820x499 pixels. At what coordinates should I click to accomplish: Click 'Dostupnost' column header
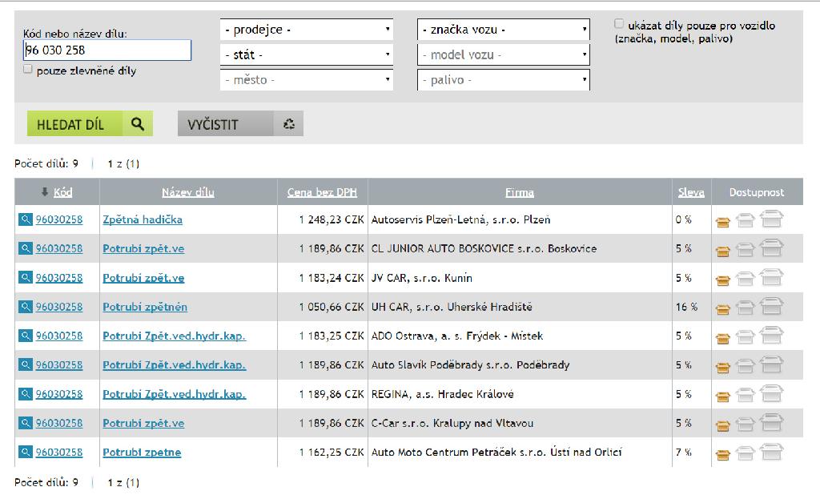[756, 192]
